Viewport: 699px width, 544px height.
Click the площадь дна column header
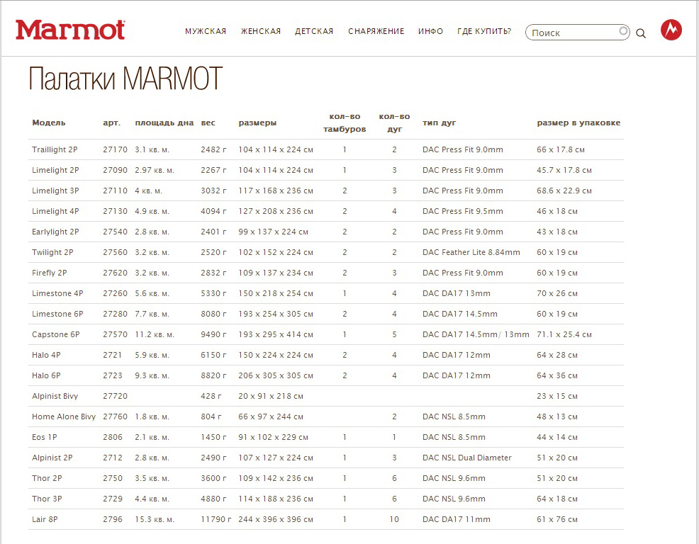click(164, 123)
